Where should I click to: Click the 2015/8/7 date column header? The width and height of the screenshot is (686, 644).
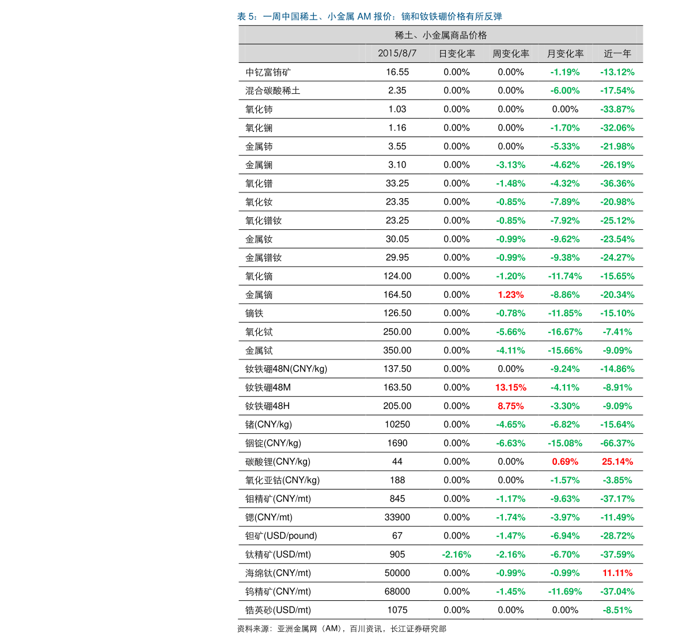[x=397, y=54]
